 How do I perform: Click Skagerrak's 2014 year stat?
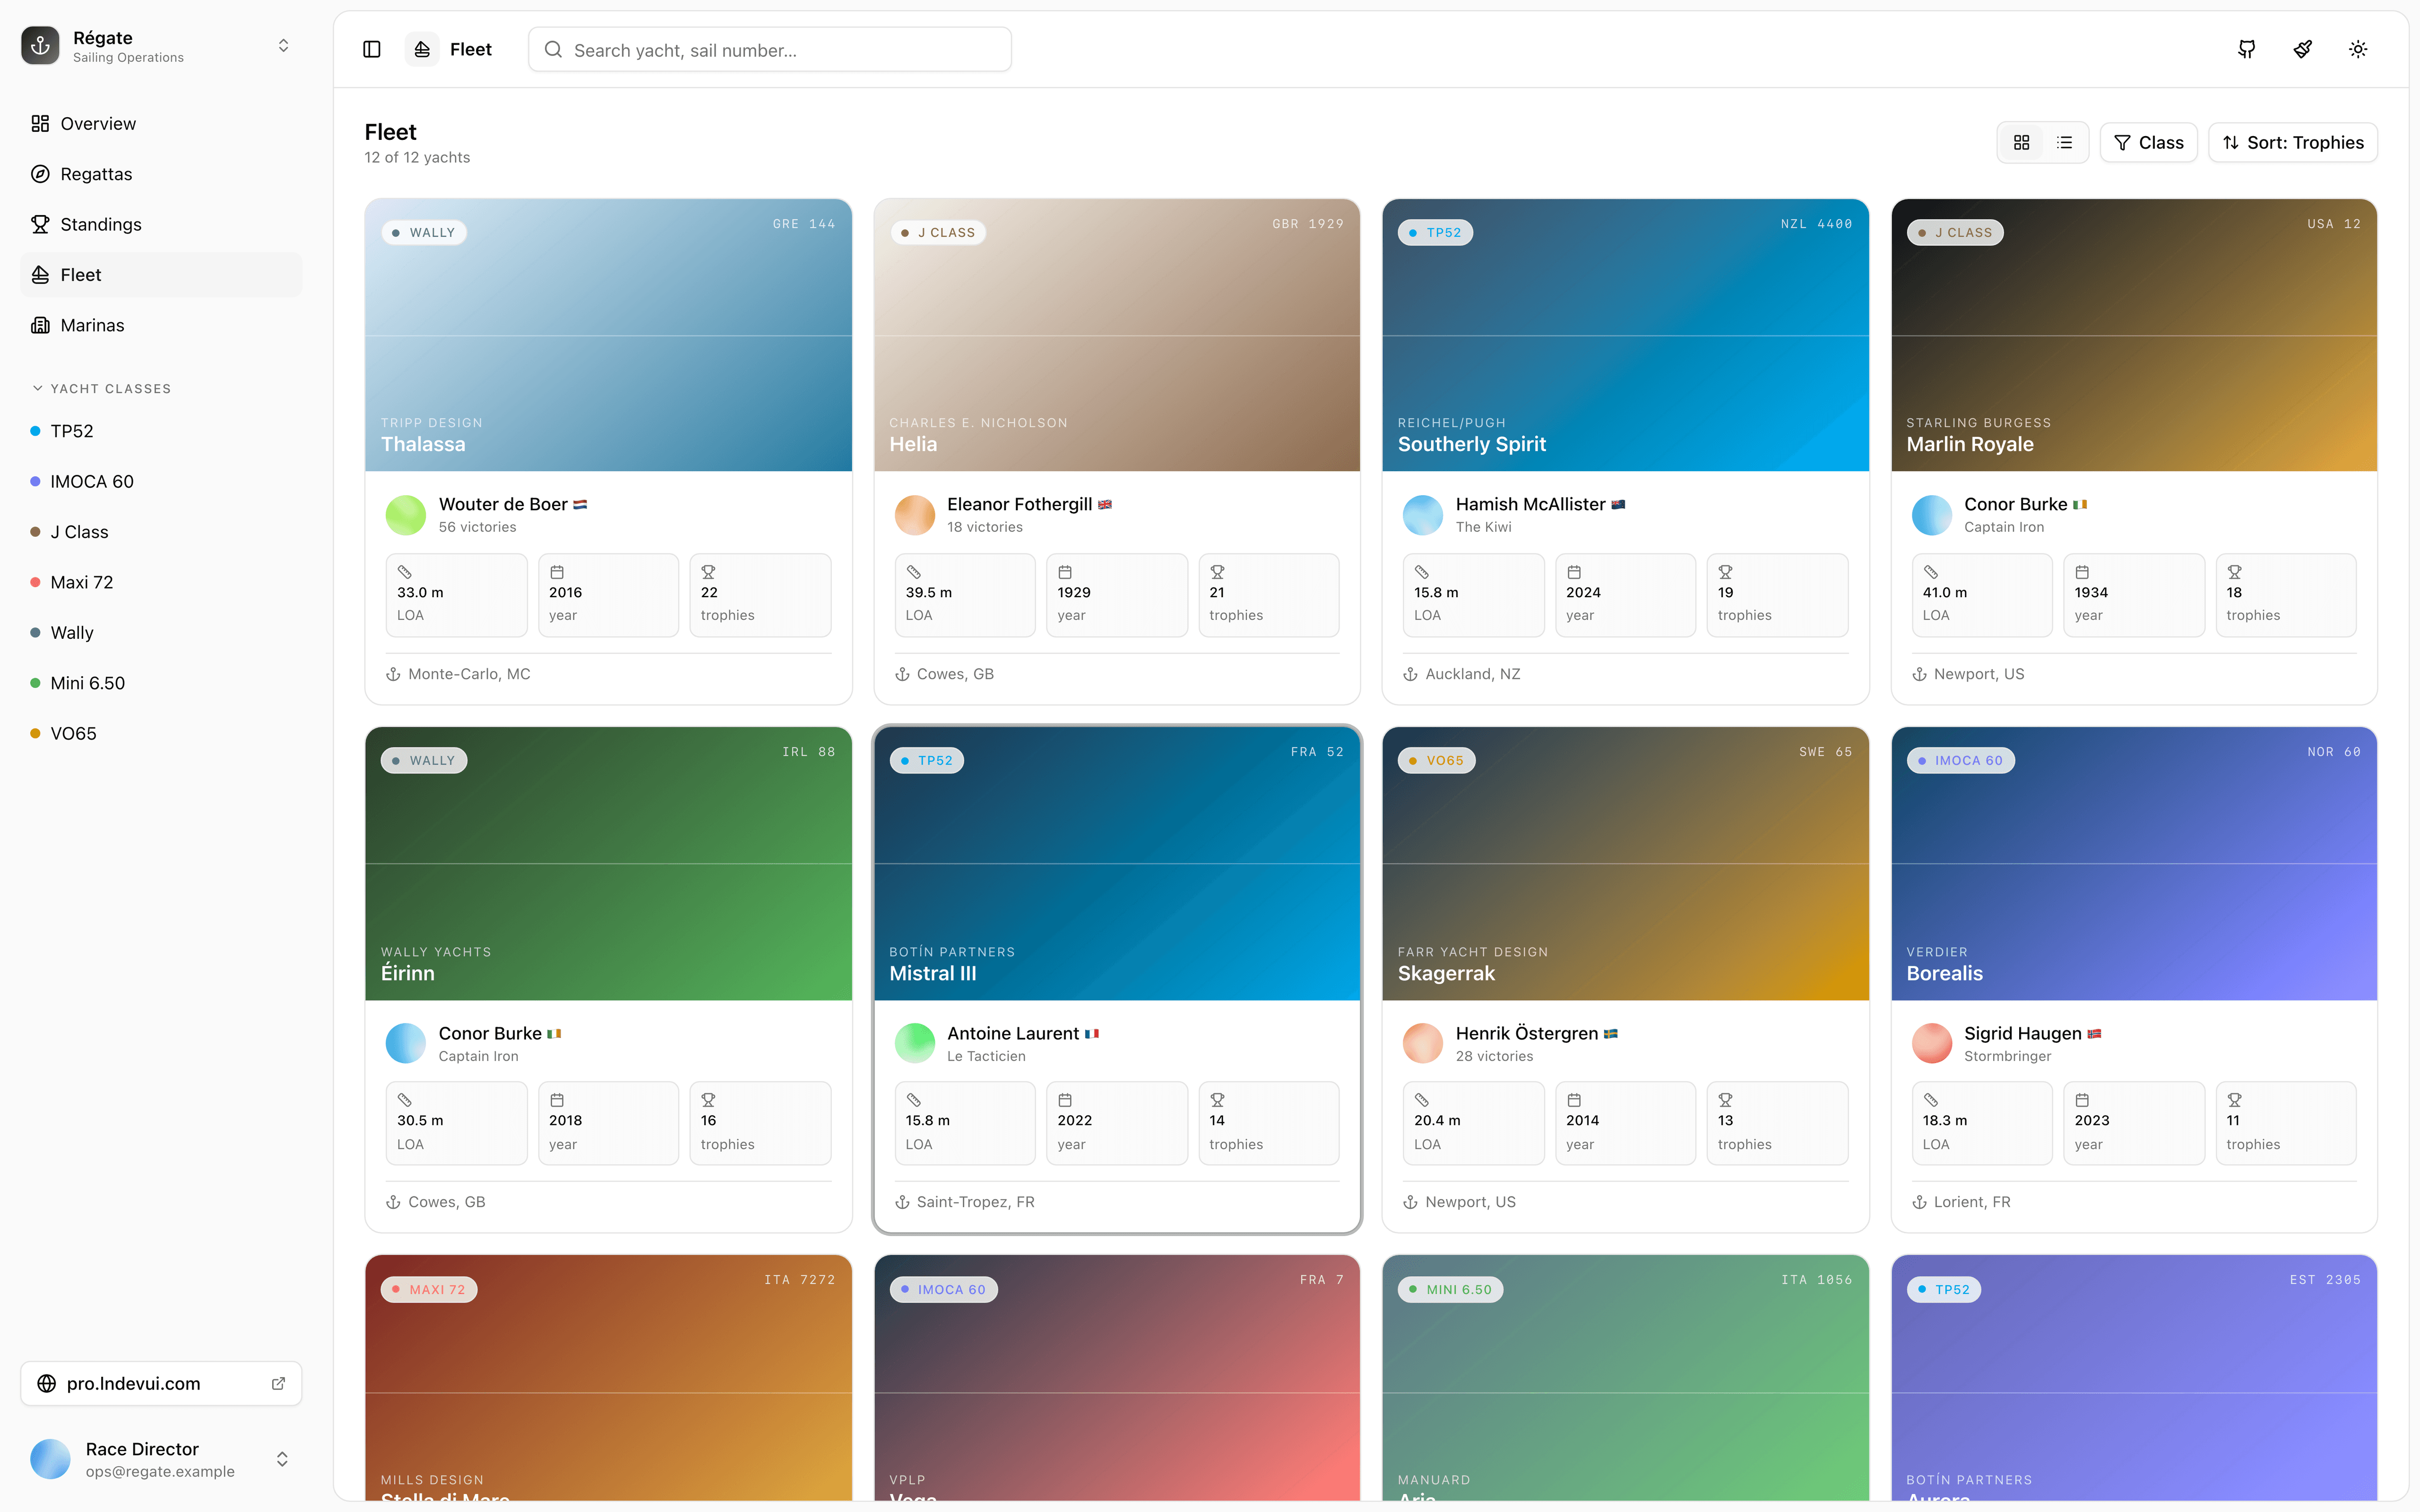1625,1123
